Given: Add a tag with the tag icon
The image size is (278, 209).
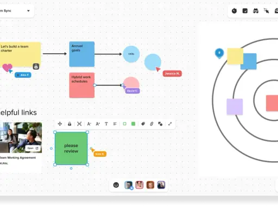Looking at the screenshot, I should [x=143, y=124].
